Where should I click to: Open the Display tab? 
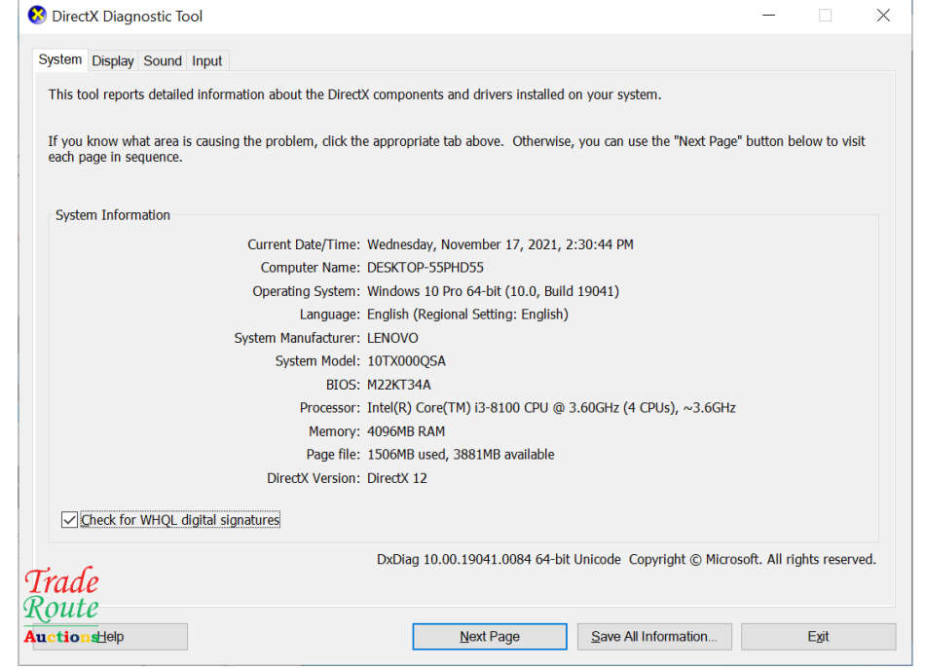coord(113,60)
